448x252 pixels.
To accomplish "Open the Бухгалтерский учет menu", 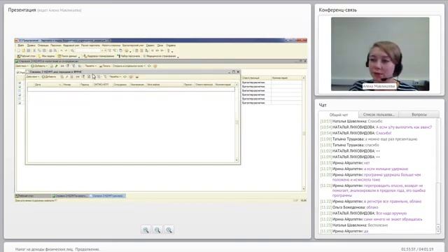I will pyautogui.click(x=133, y=45).
